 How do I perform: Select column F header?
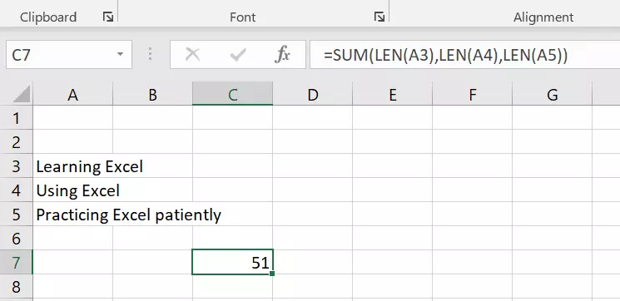(472, 95)
